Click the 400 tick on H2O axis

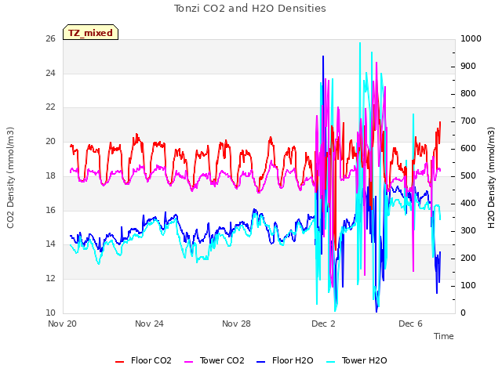(468, 204)
